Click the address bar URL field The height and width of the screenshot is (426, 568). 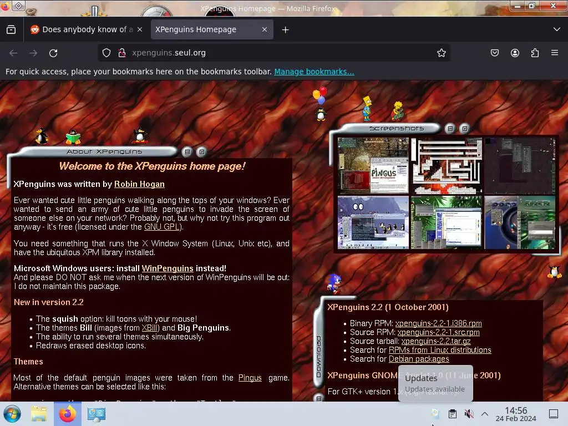coord(274,53)
